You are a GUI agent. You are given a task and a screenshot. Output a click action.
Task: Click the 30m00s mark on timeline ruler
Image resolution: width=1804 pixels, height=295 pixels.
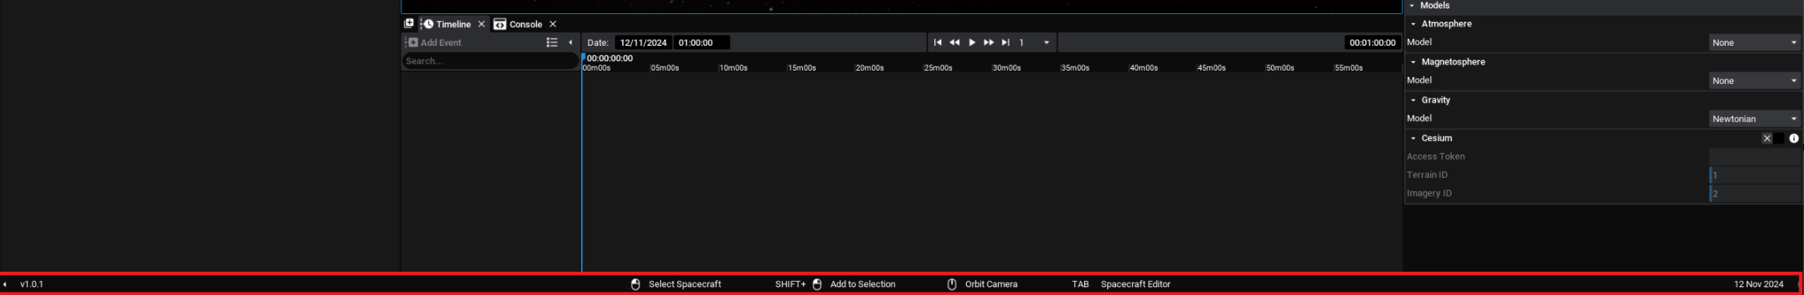[1006, 68]
